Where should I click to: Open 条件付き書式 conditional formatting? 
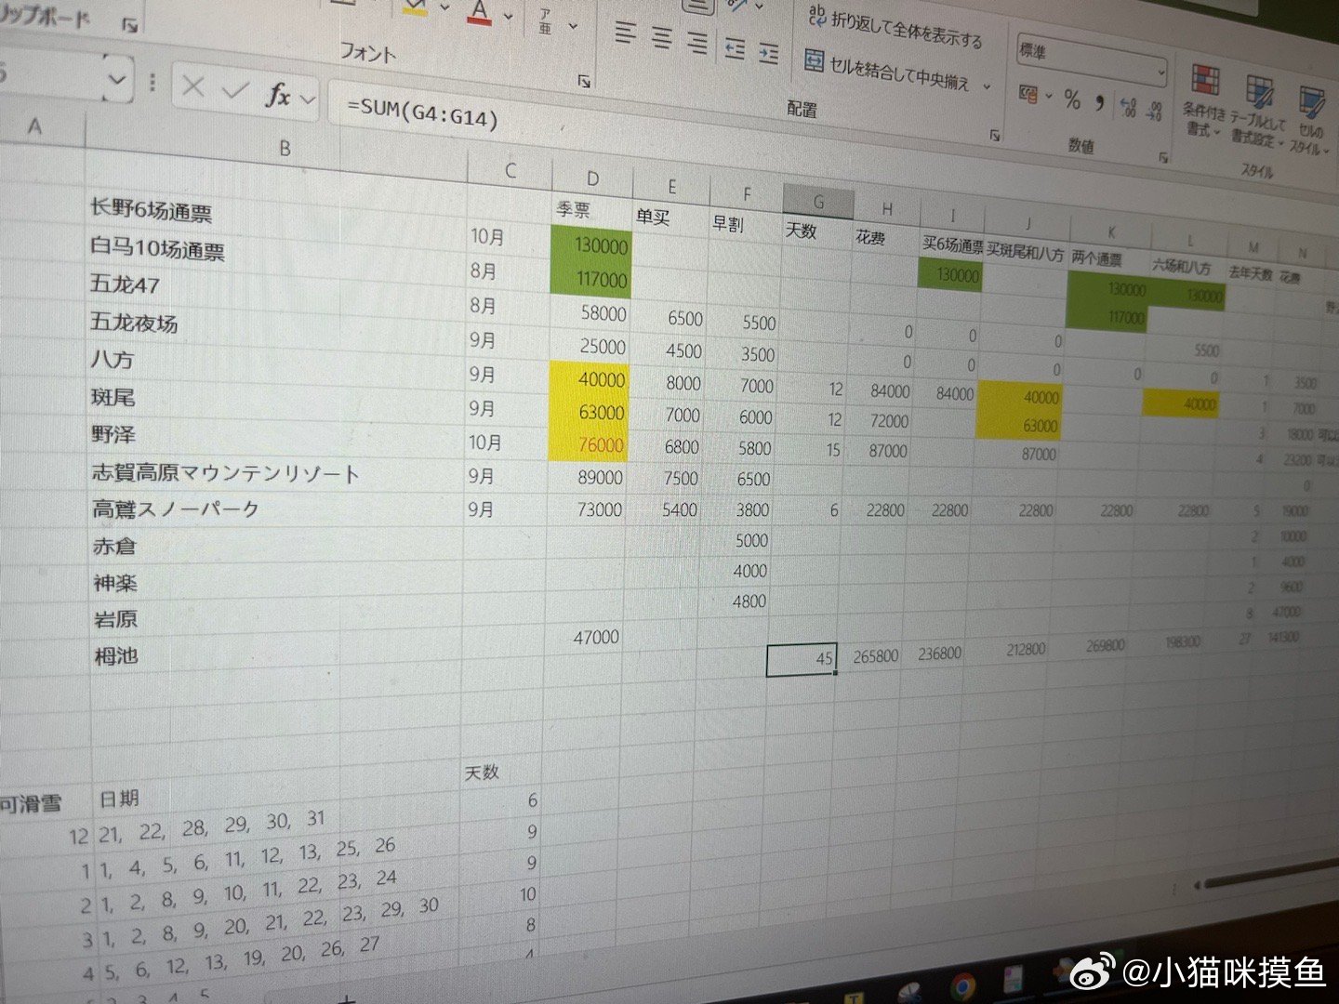tap(1205, 102)
